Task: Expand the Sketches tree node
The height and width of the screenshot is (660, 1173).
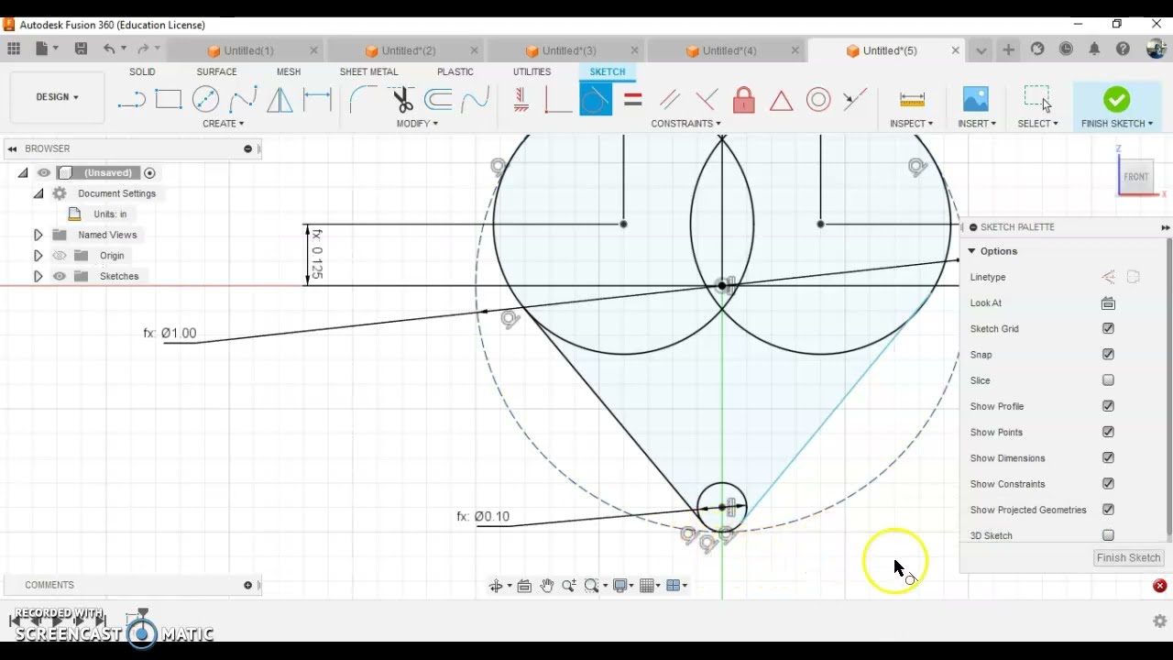Action: pyautogui.click(x=38, y=276)
